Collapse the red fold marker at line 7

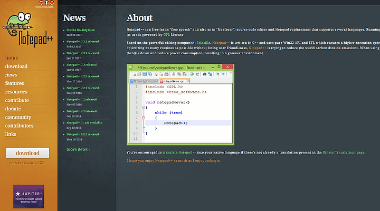coord(144,118)
